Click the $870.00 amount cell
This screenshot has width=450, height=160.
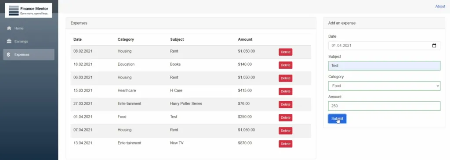point(245,143)
